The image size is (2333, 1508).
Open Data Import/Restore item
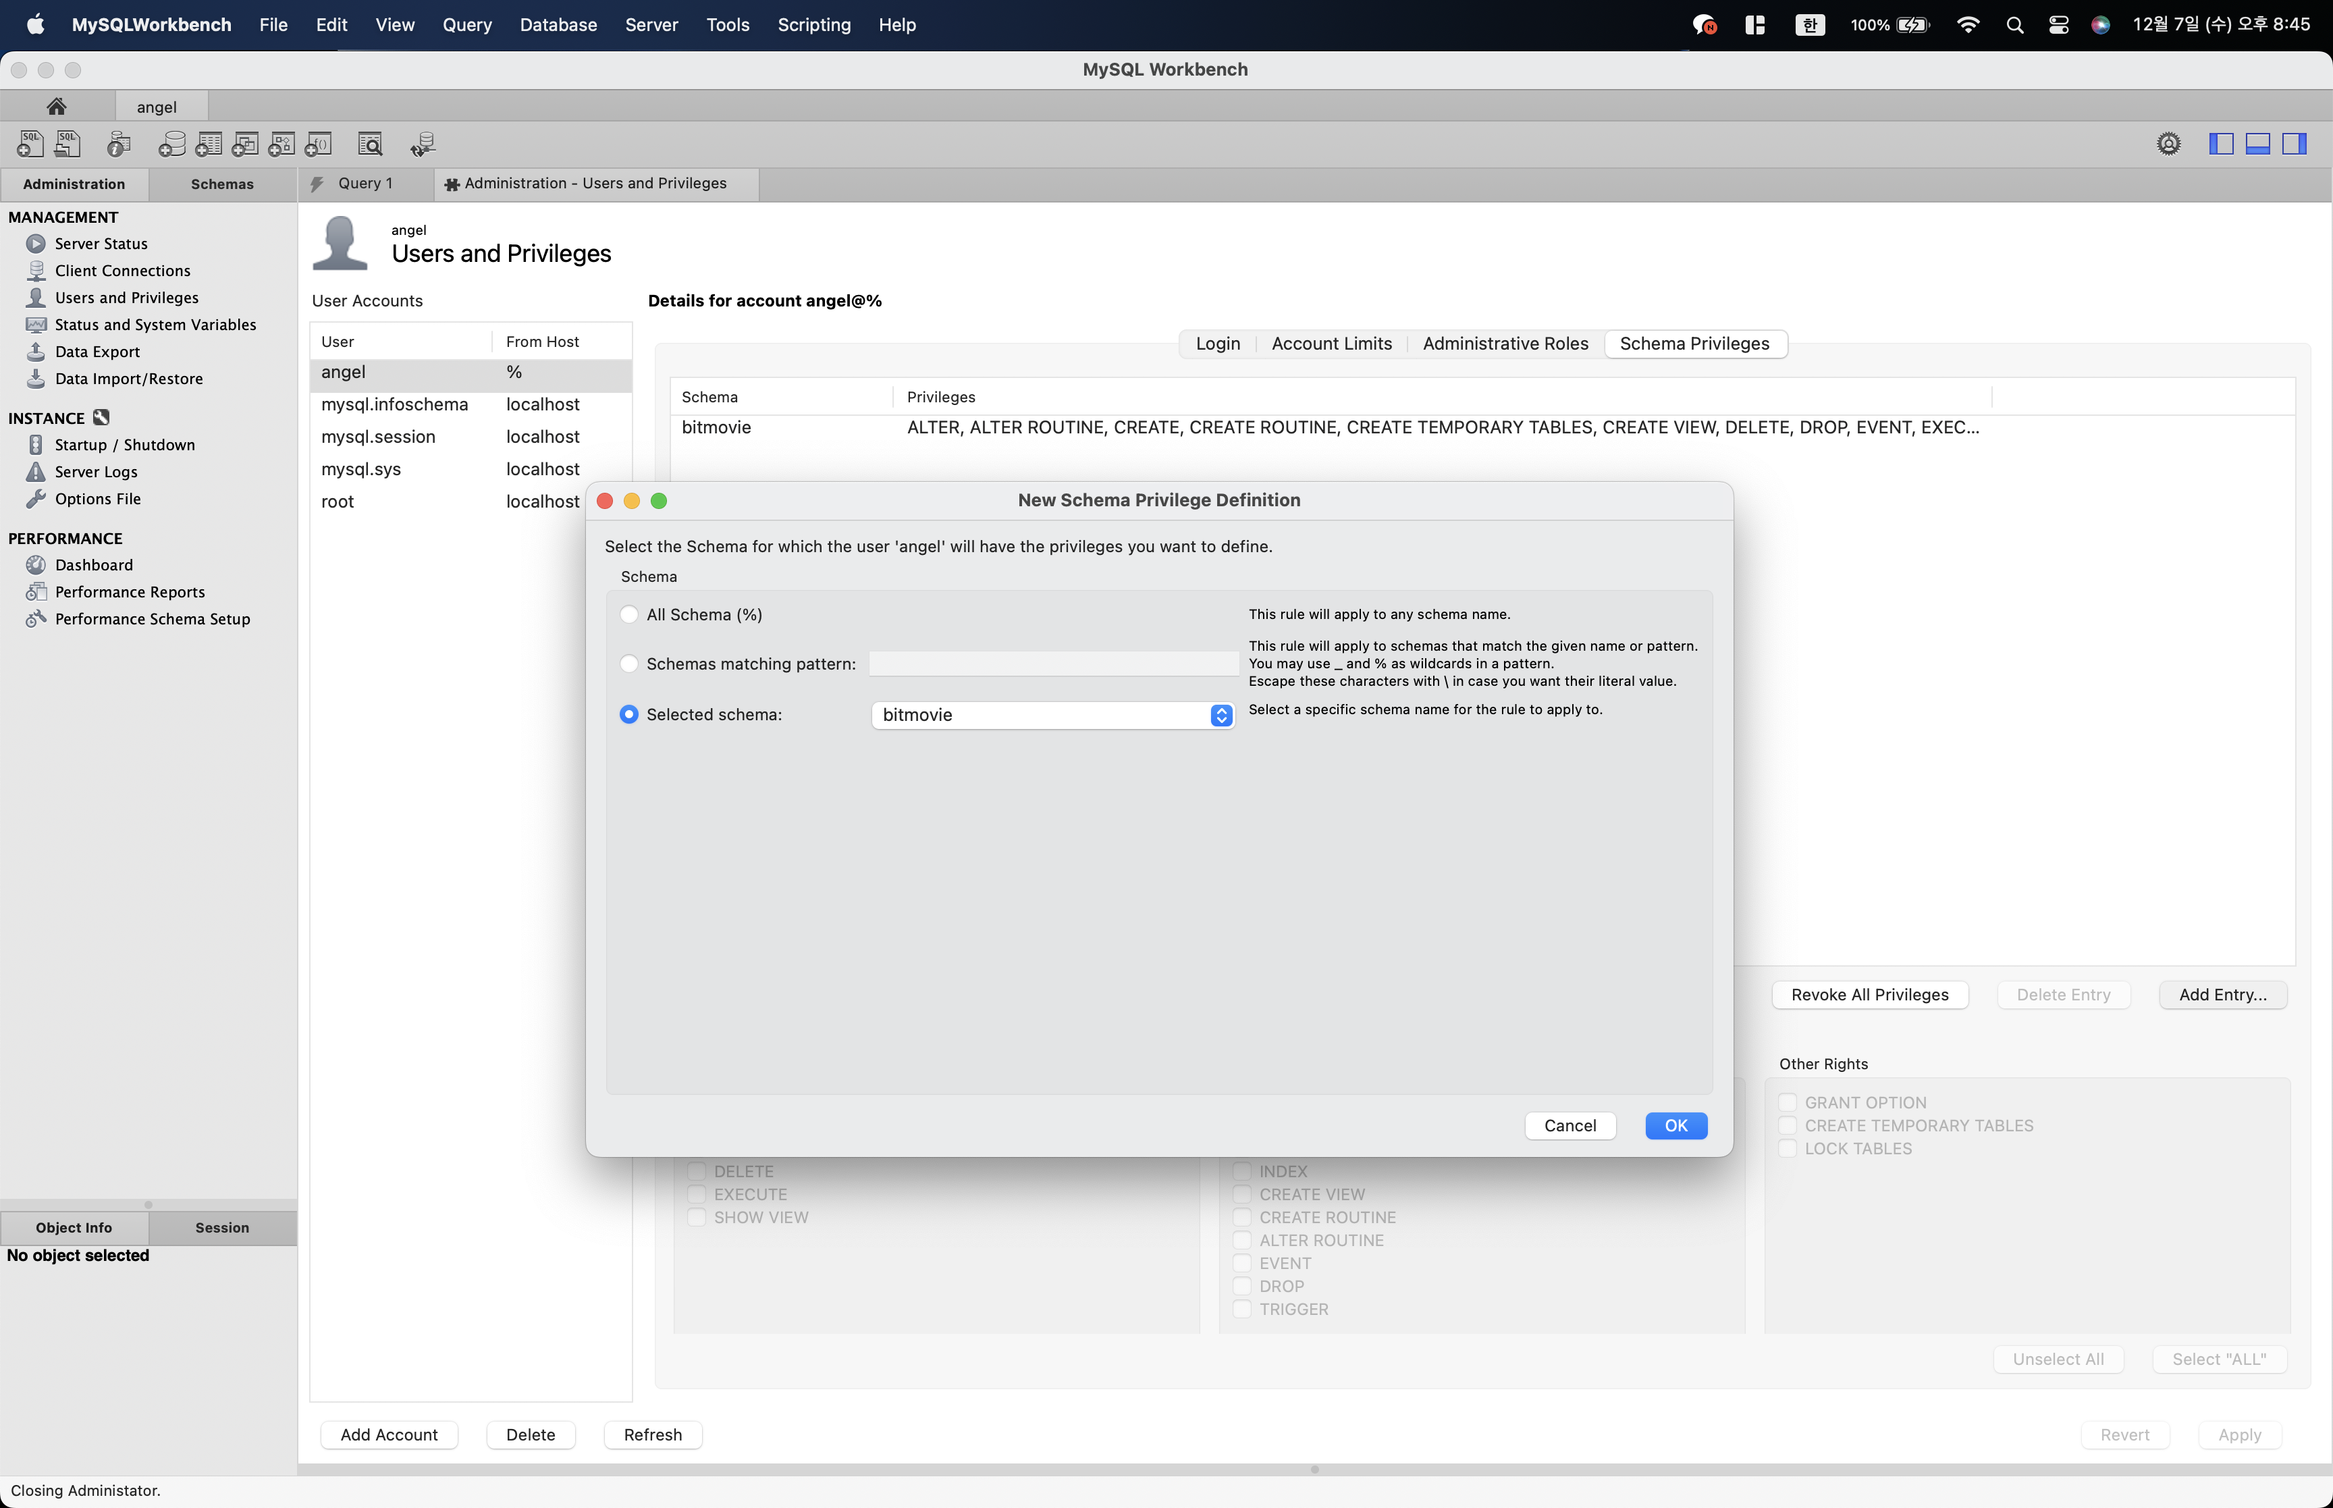point(128,379)
